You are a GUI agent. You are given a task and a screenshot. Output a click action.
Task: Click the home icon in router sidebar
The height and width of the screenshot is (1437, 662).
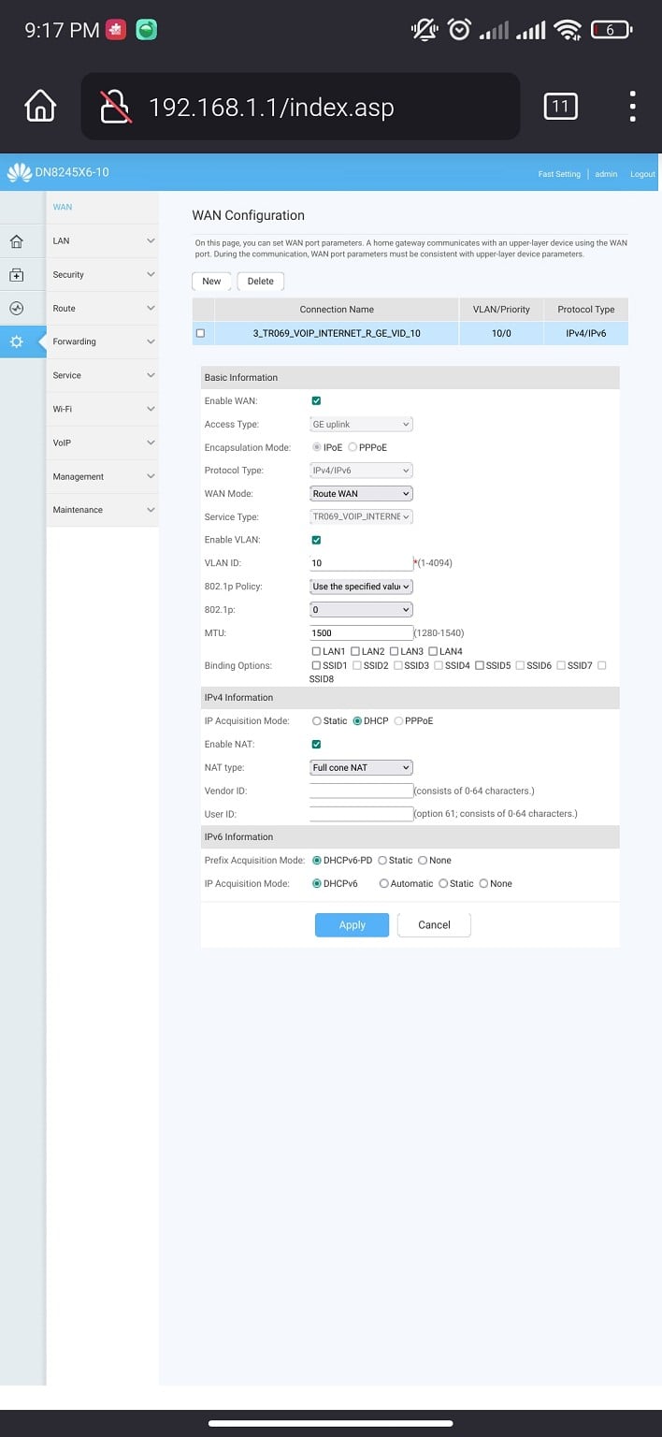pos(16,241)
